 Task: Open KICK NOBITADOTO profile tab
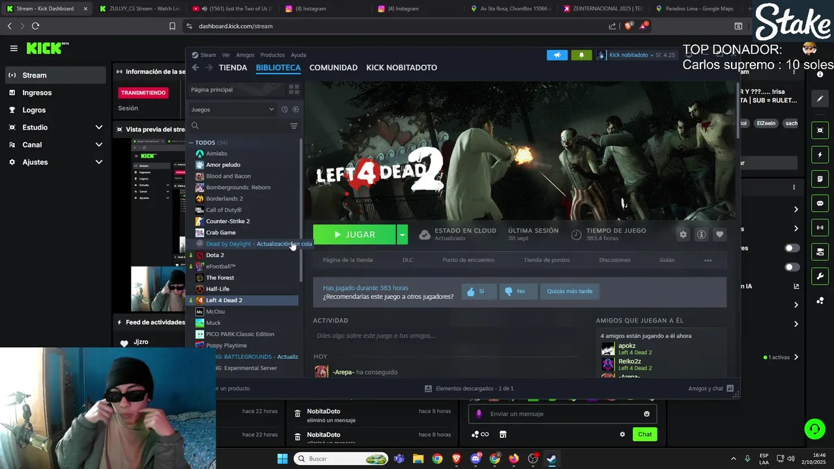coord(401,68)
